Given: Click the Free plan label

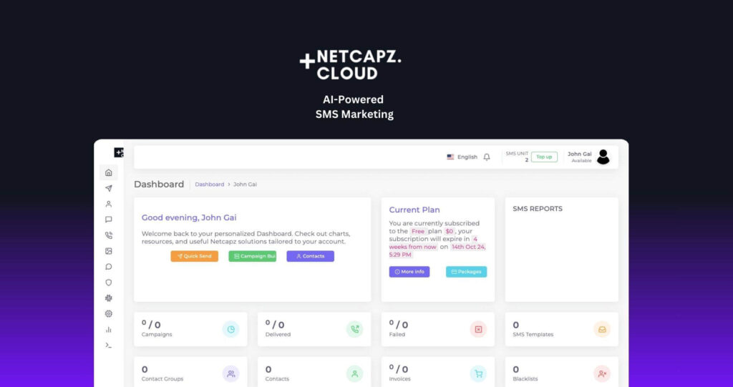Looking at the screenshot, I should (418, 231).
